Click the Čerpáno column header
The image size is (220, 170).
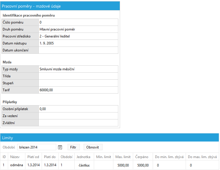point(142,157)
